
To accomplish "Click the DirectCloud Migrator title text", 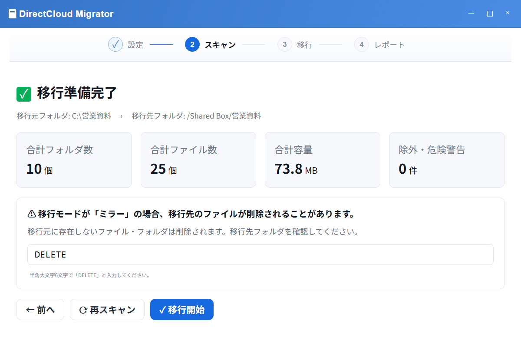I will point(66,14).
